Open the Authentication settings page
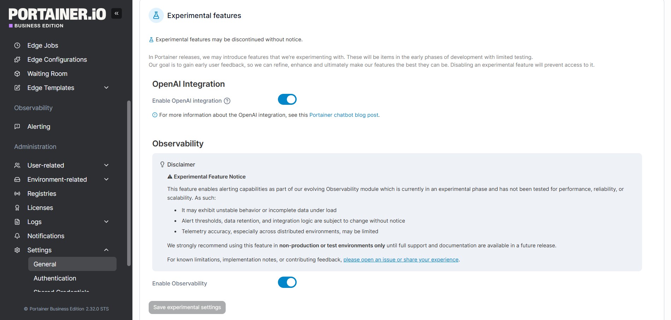Image resolution: width=671 pixels, height=320 pixels. 55,278
